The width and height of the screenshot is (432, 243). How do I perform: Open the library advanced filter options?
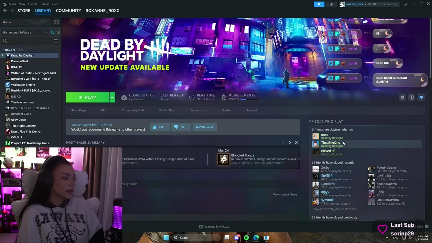(56, 41)
